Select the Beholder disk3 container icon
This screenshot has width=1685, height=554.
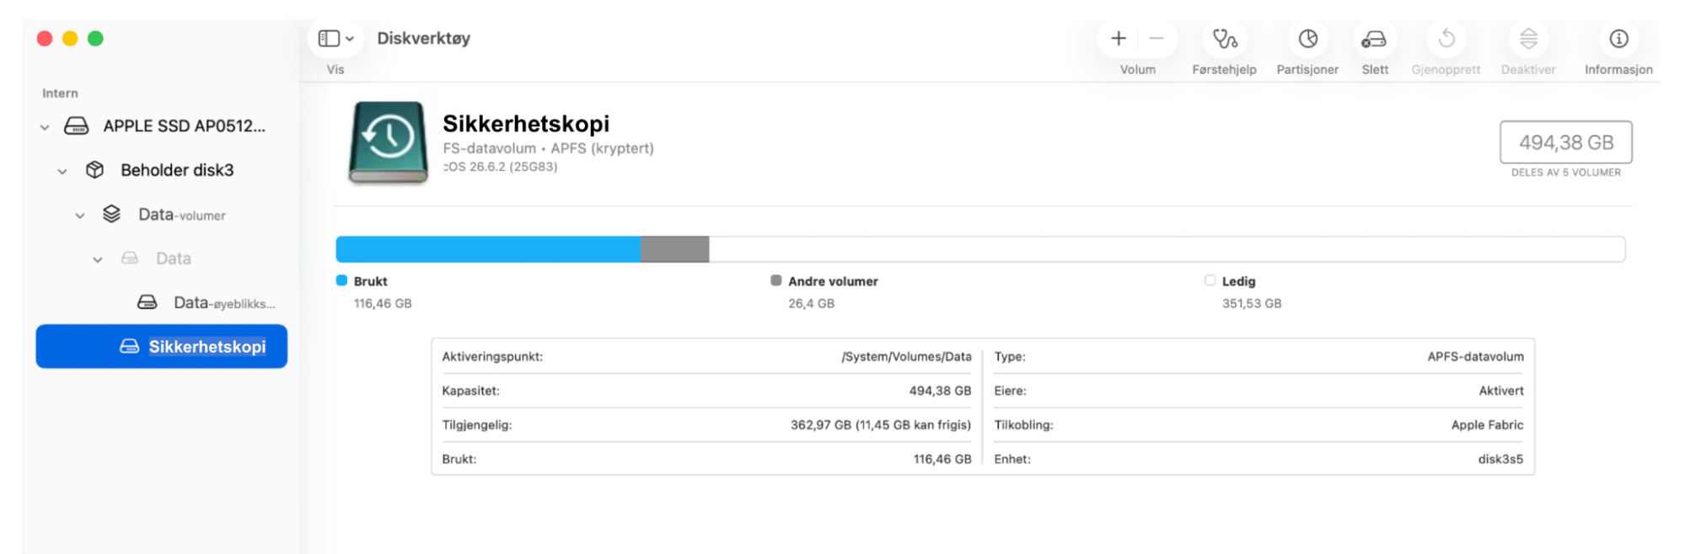[95, 170]
